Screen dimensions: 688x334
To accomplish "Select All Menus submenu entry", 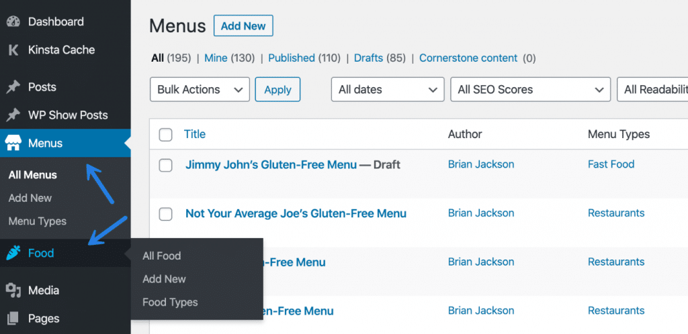I will (32, 175).
